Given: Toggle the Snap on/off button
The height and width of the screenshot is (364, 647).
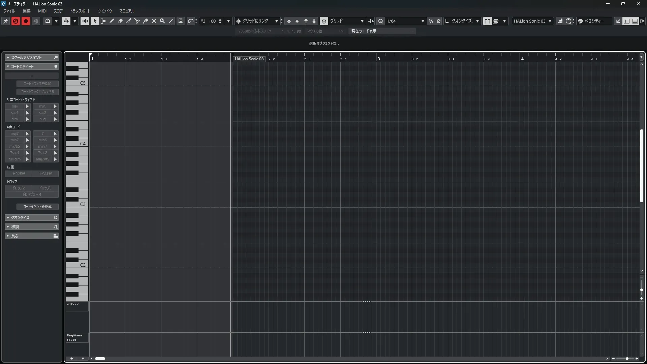Looking at the screenshot, I should tap(323, 21).
